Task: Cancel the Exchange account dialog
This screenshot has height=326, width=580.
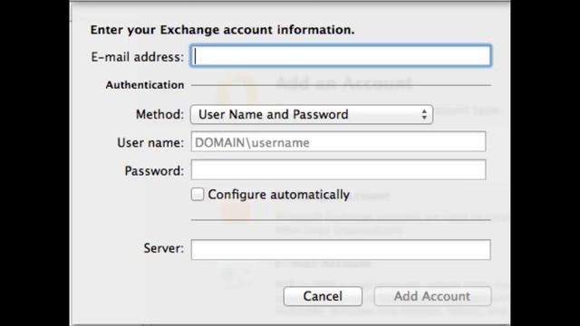Action: 323,296
